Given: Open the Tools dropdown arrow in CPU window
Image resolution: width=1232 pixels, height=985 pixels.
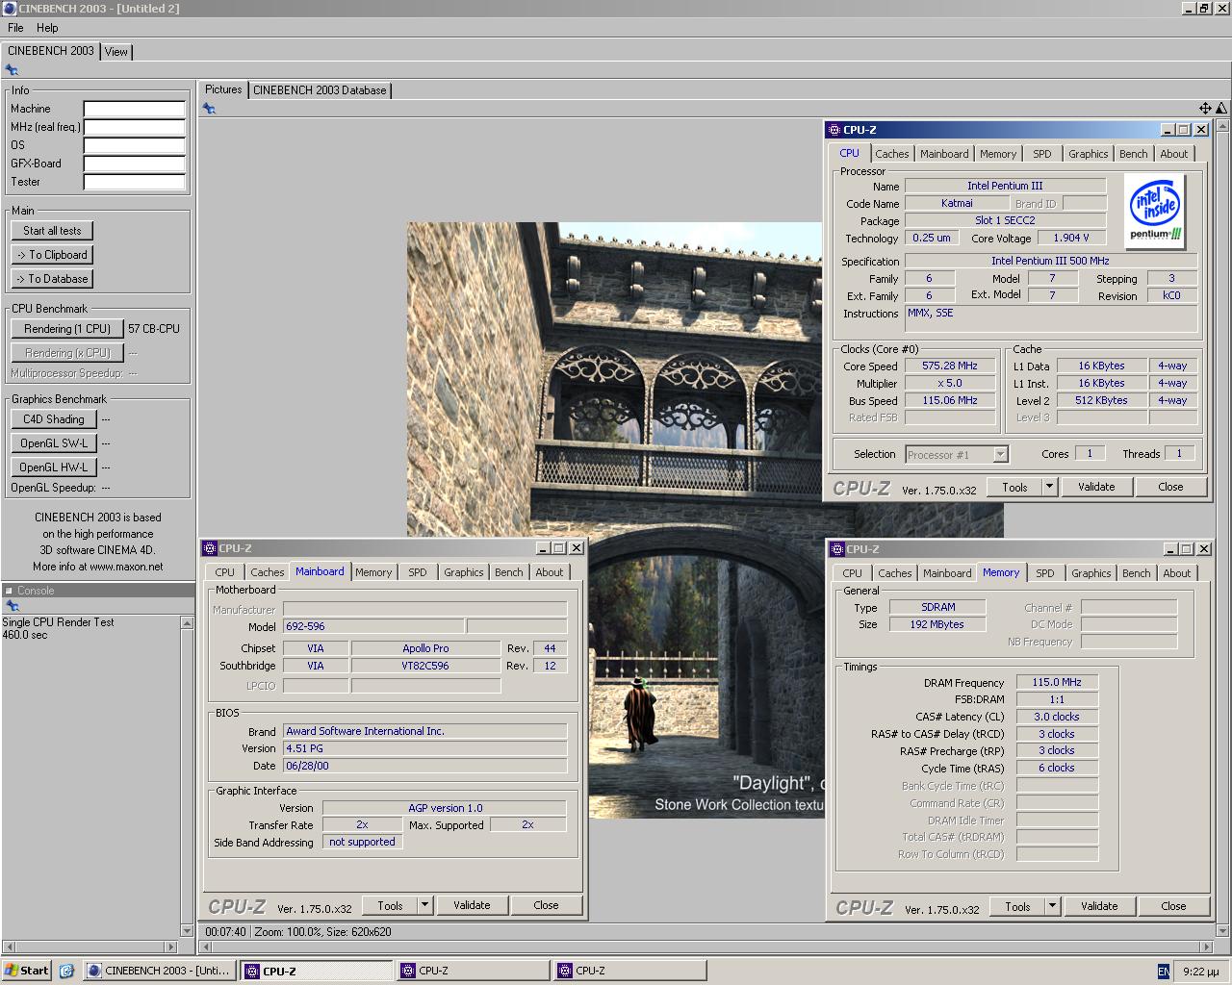Looking at the screenshot, I should 1050,487.
